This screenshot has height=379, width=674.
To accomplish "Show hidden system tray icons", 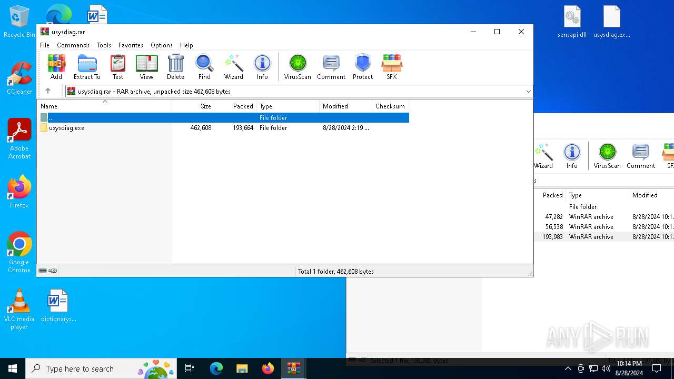I will tap(568, 368).
